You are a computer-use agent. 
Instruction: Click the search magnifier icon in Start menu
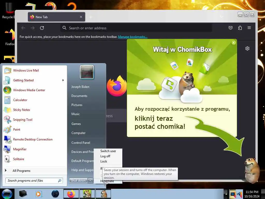click(60, 181)
